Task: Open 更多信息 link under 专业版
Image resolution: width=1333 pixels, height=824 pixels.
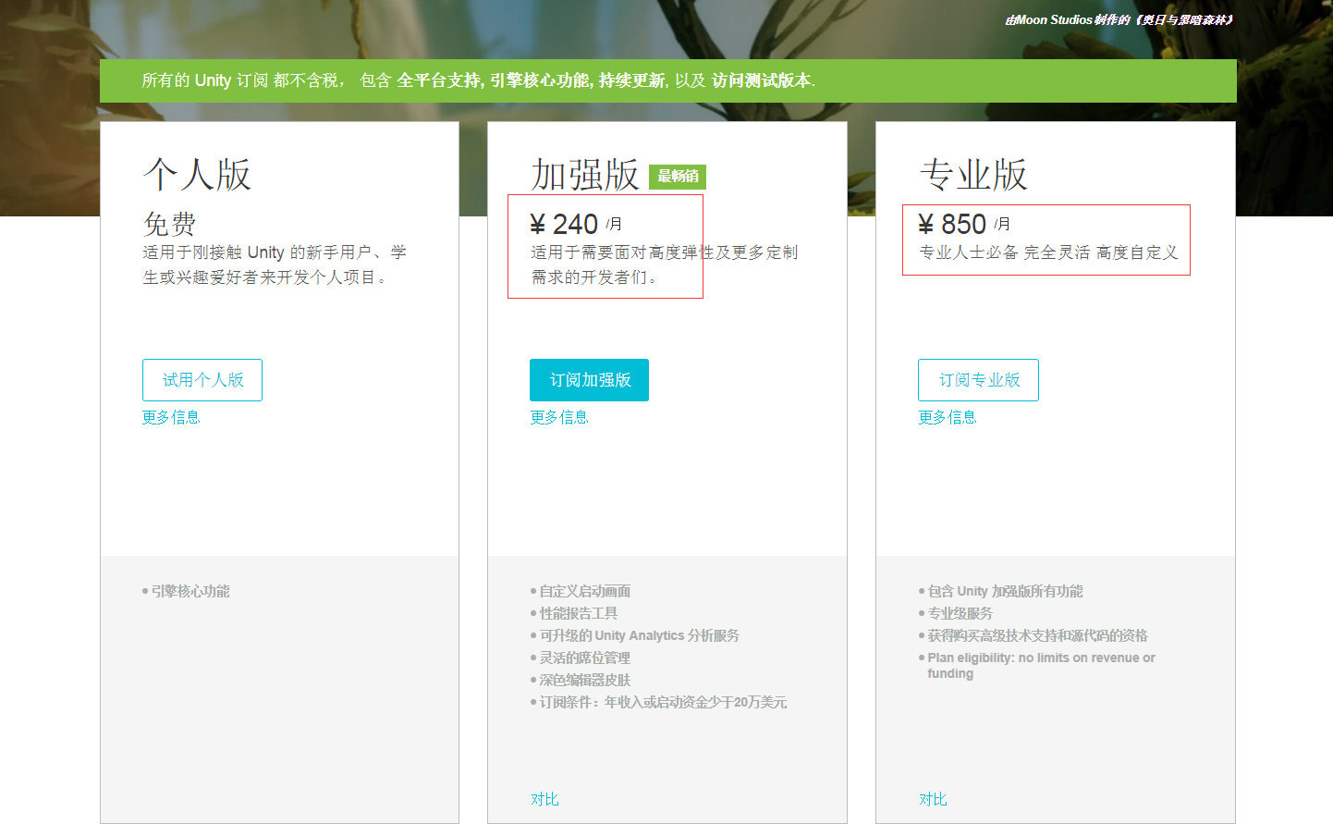Action: pos(948,417)
